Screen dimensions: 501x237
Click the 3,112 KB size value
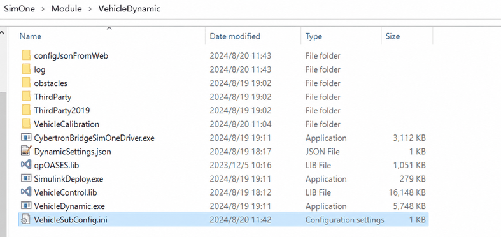click(409, 138)
